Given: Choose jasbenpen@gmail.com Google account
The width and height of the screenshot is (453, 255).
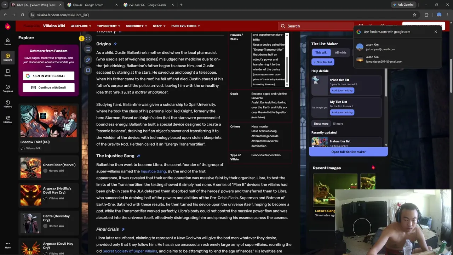Looking at the screenshot, I should 398,47.
